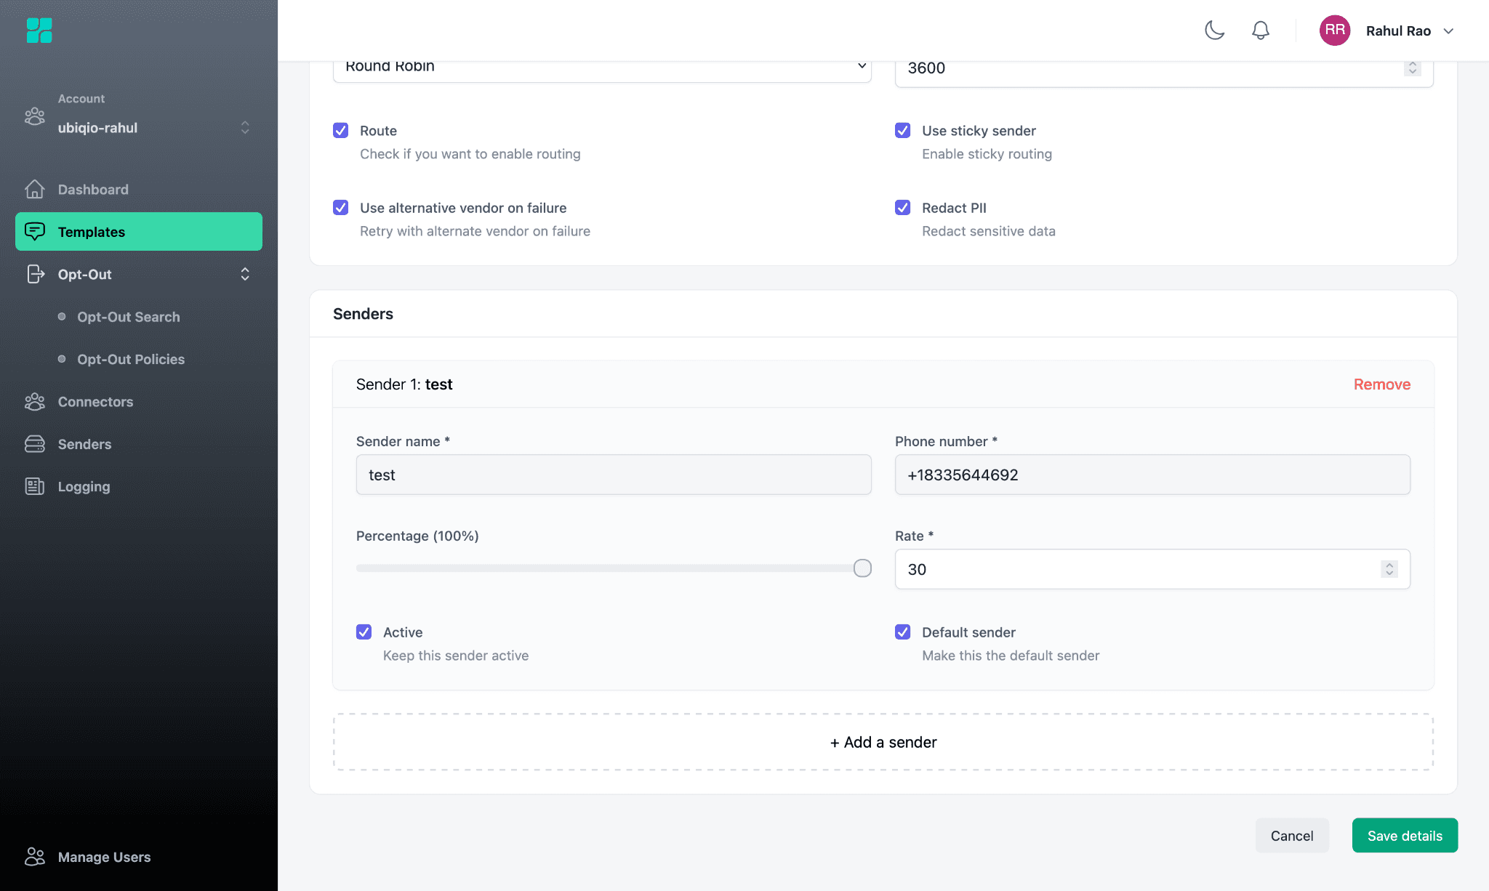This screenshot has width=1489, height=891.
Task: Click the Senders sidebar icon
Action: 34,444
